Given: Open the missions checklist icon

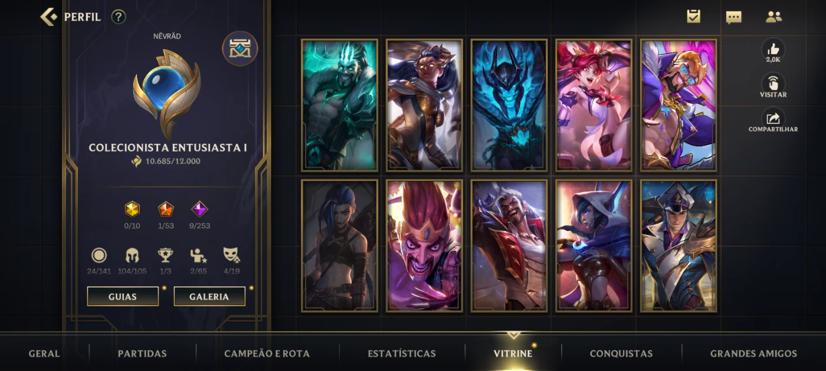Looking at the screenshot, I should point(694,16).
